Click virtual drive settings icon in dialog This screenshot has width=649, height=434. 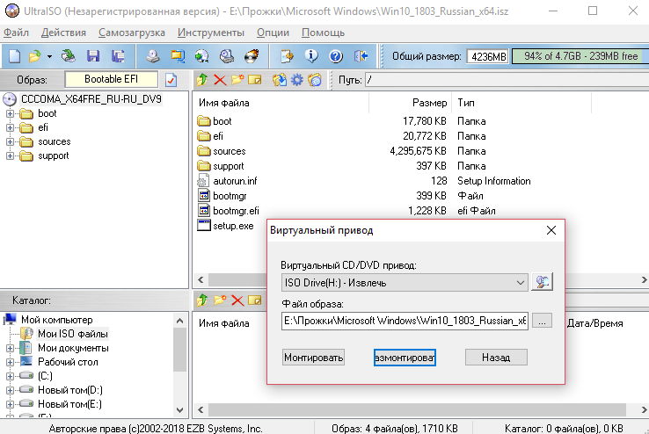(543, 282)
